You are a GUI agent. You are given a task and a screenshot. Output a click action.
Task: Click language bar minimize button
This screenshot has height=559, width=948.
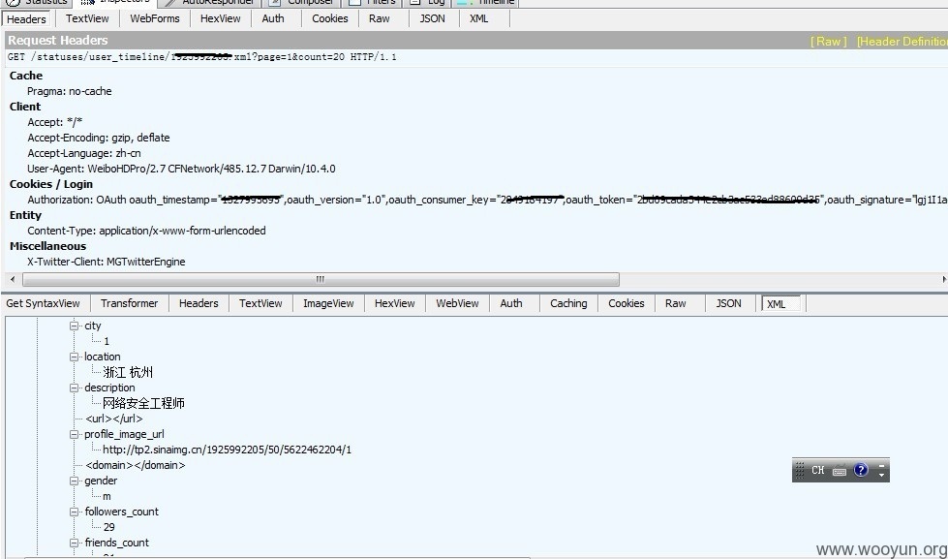[x=881, y=465]
